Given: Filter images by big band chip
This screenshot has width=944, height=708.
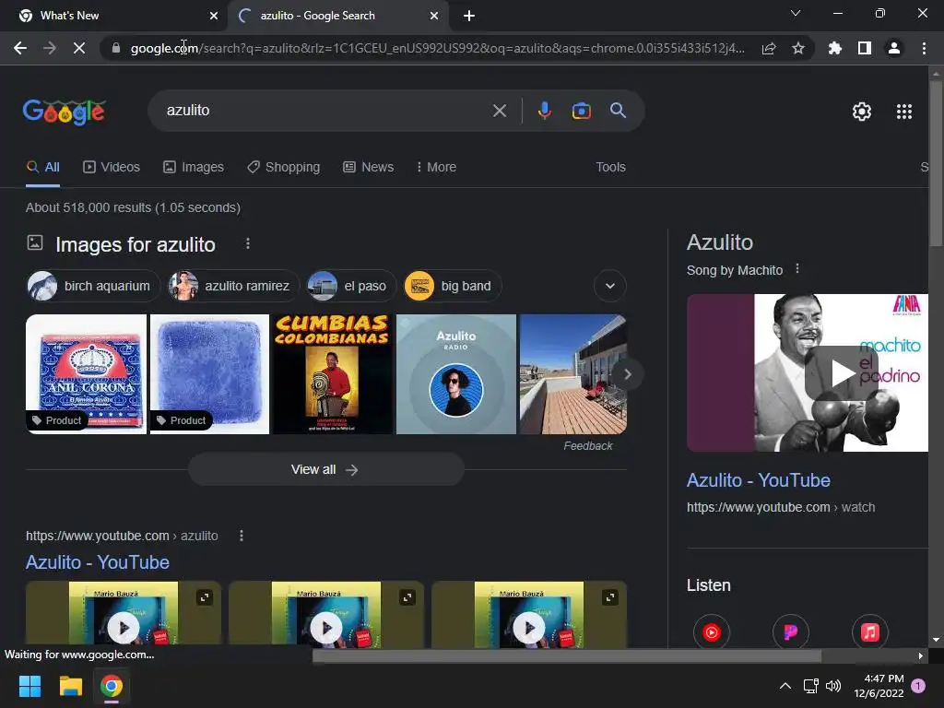Looking at the screenshot, I should tap(452, 286).
